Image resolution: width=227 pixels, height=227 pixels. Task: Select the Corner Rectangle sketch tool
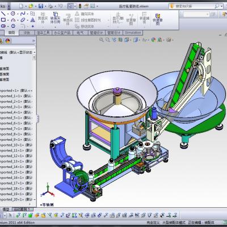3,20
